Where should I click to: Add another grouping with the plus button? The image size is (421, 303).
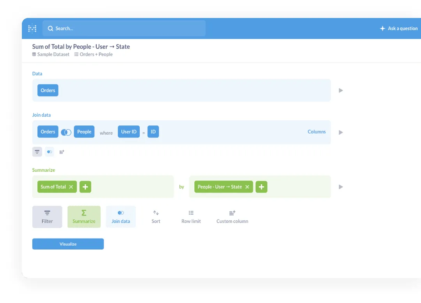point(261,187)
